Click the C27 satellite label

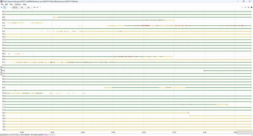point(3,116)
